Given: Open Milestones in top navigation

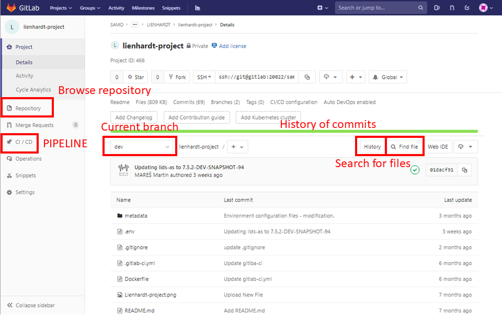Looking at the screenshot, I should [143, 8].
